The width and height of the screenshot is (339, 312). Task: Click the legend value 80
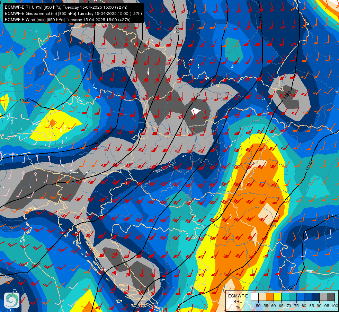(x=304, y=306)
